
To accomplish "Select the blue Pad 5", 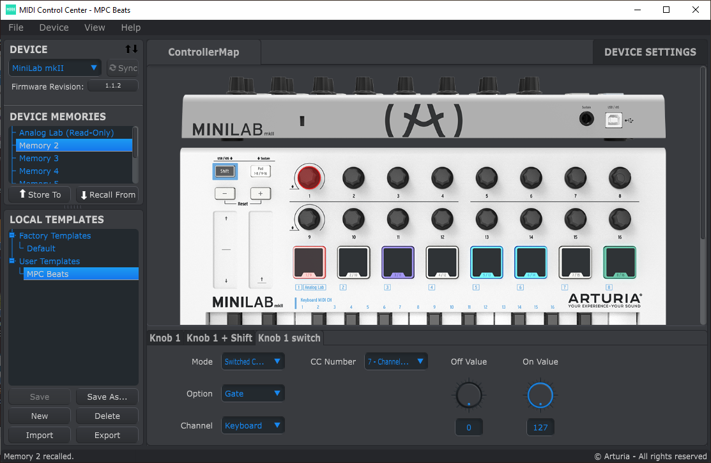I will point(487,262).
